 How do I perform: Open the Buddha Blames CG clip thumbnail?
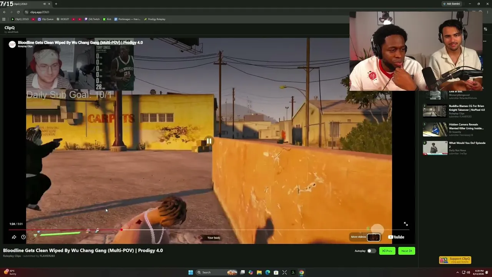(435, 110)
